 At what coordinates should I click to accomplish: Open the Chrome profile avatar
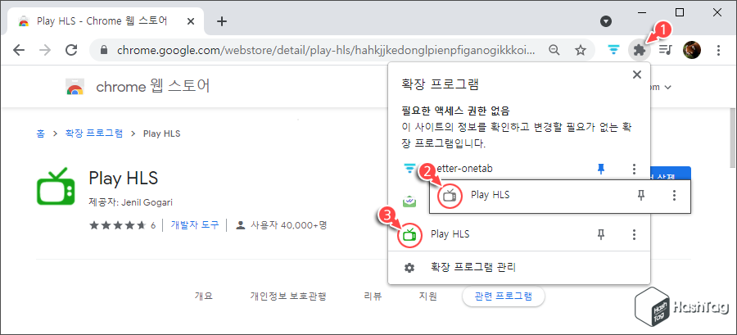pos(692,50)
